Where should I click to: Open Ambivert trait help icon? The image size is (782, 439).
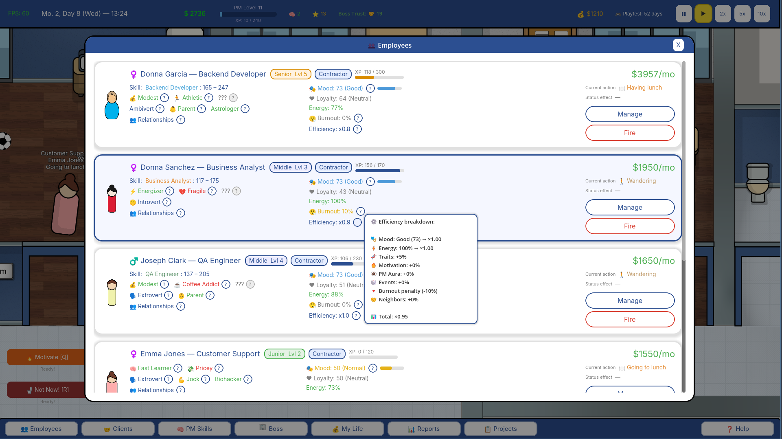[160, 109]
